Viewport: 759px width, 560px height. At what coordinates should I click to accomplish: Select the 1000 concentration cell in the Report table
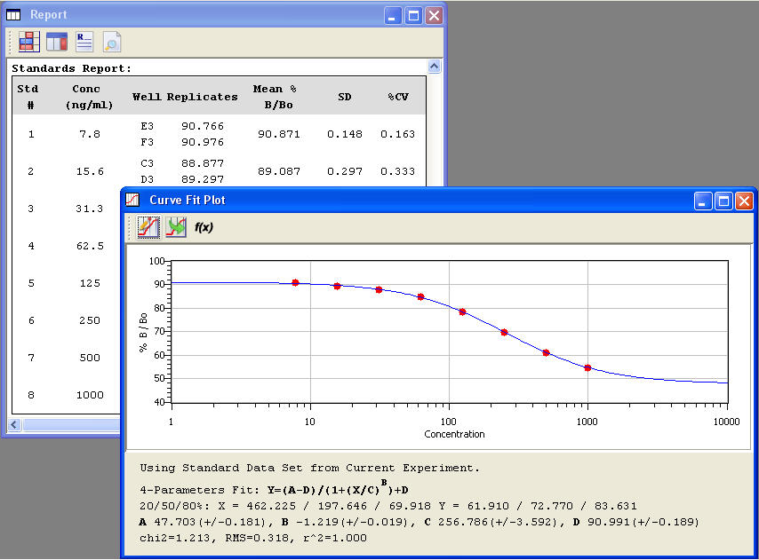(90, 395)
